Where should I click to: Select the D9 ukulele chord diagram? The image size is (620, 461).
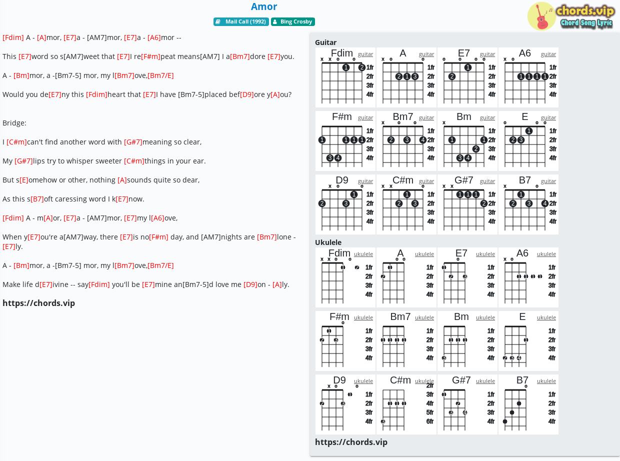(345, 404)
